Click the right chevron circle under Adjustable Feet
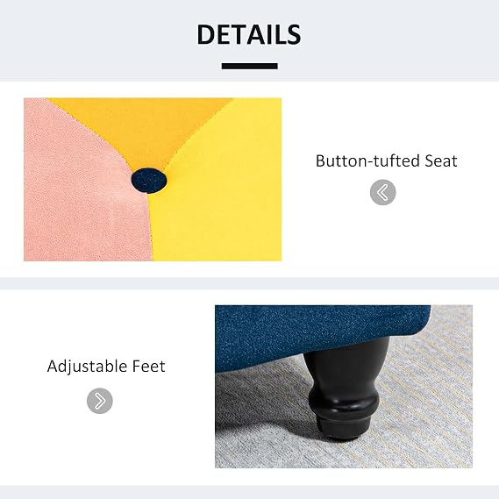 click(100, 401)
